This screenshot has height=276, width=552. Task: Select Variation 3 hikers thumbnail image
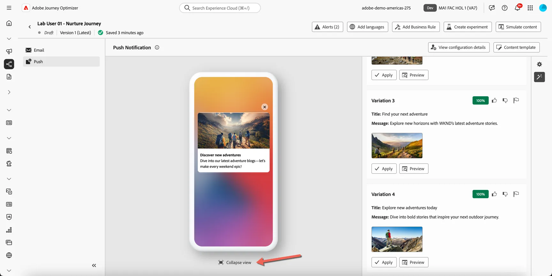[397, 146]
